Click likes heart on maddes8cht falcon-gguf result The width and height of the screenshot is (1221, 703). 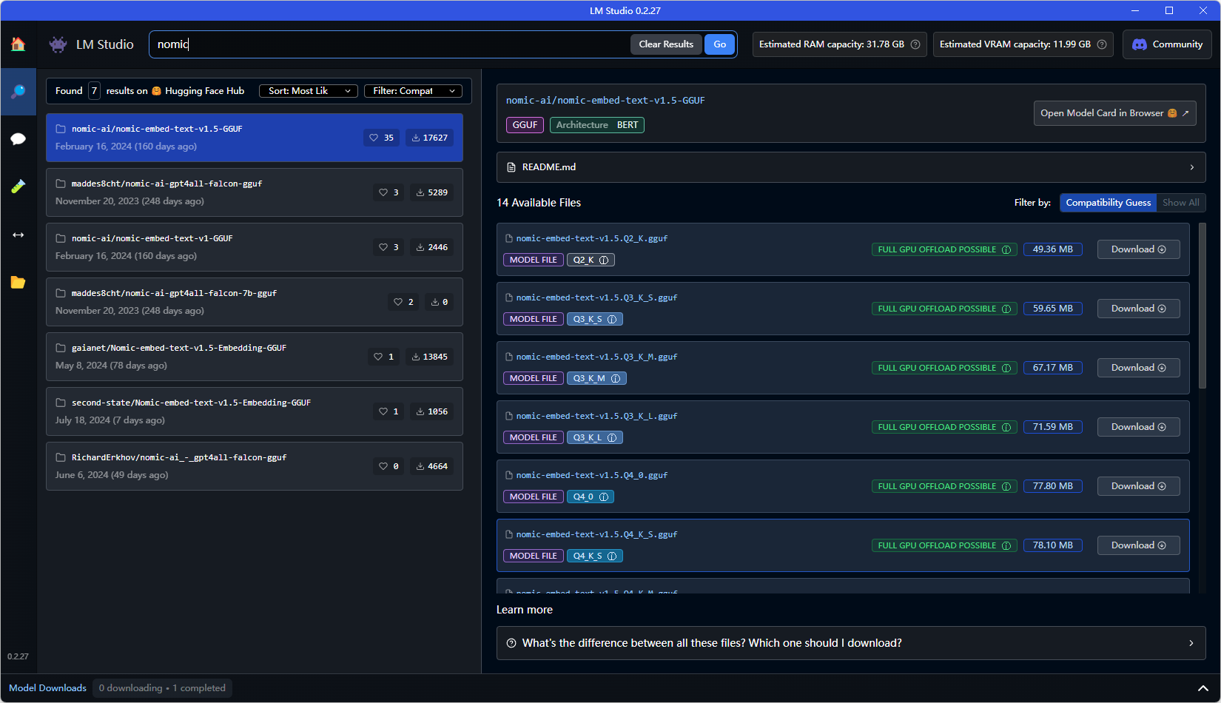[383, 192]
